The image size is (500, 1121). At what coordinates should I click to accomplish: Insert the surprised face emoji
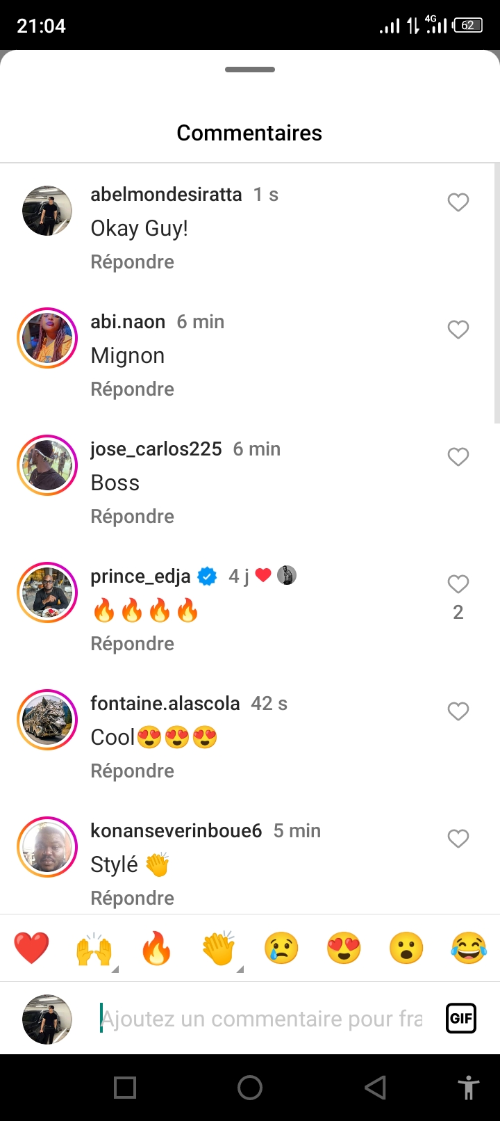406,949
